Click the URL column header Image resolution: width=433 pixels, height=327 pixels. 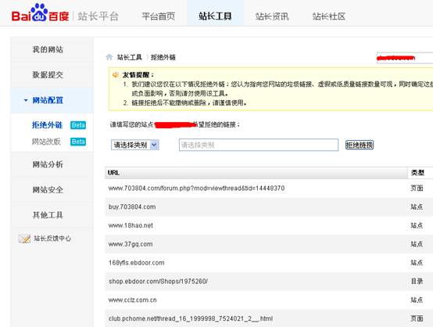tap(256, 172)
